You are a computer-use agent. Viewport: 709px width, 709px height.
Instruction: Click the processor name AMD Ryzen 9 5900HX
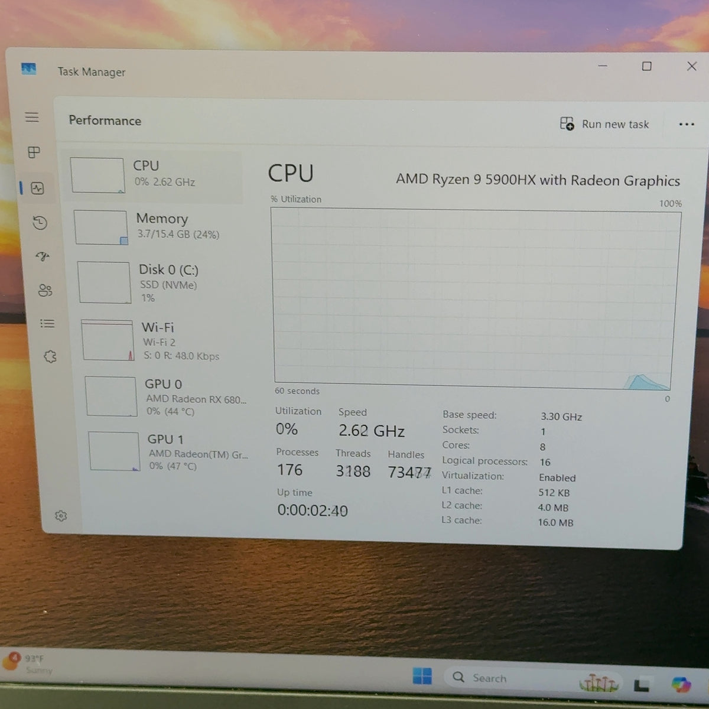[538, 180]
